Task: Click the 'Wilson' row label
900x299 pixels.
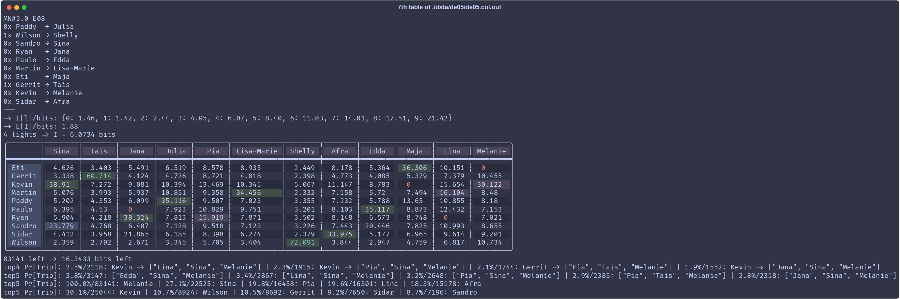Action: tap(24, 243)
